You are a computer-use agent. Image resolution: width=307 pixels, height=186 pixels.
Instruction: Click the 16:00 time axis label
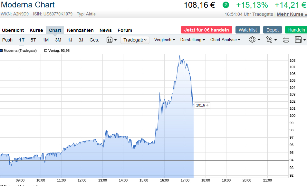165,180
